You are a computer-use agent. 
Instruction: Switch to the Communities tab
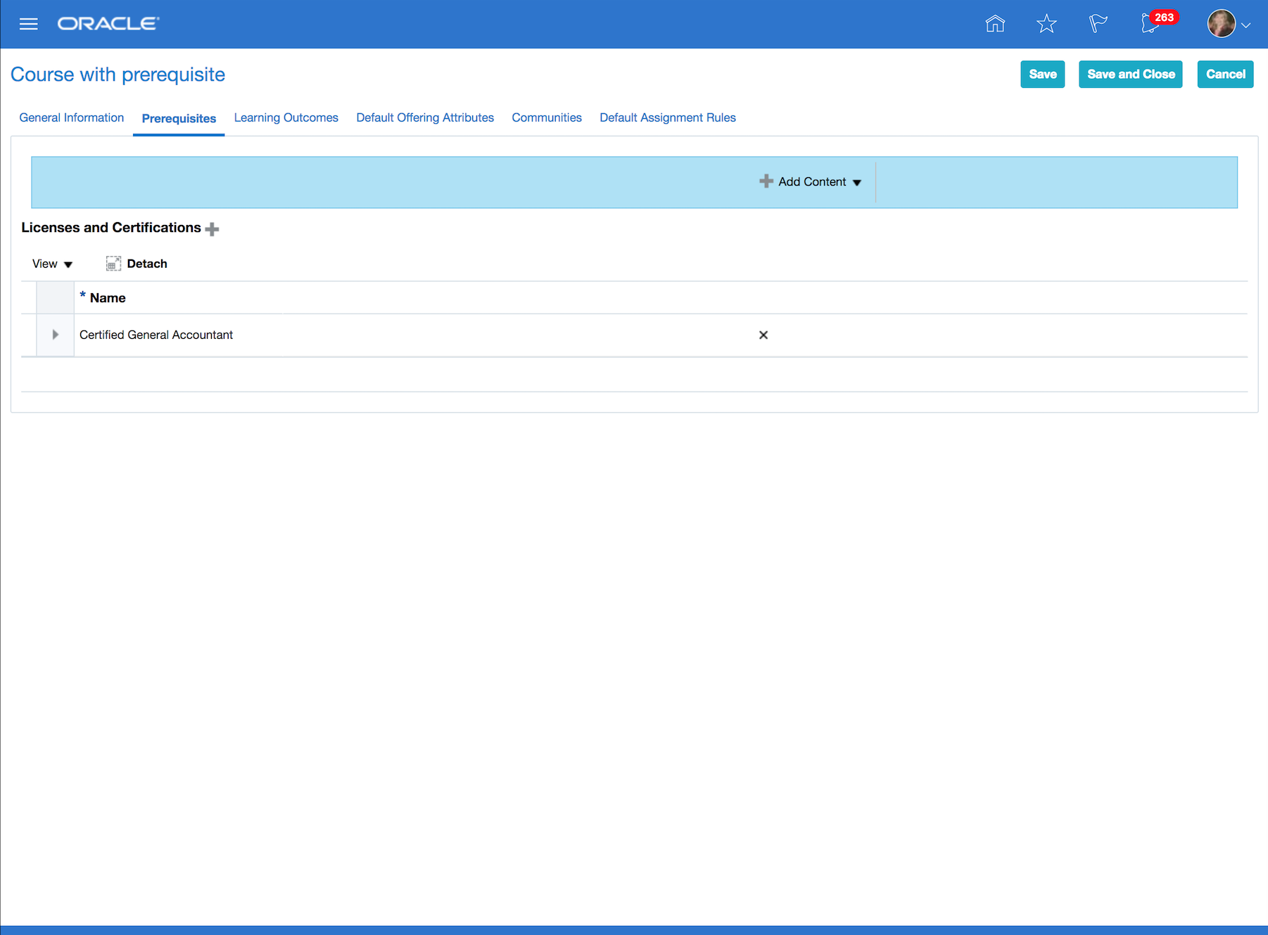[547, 118]
